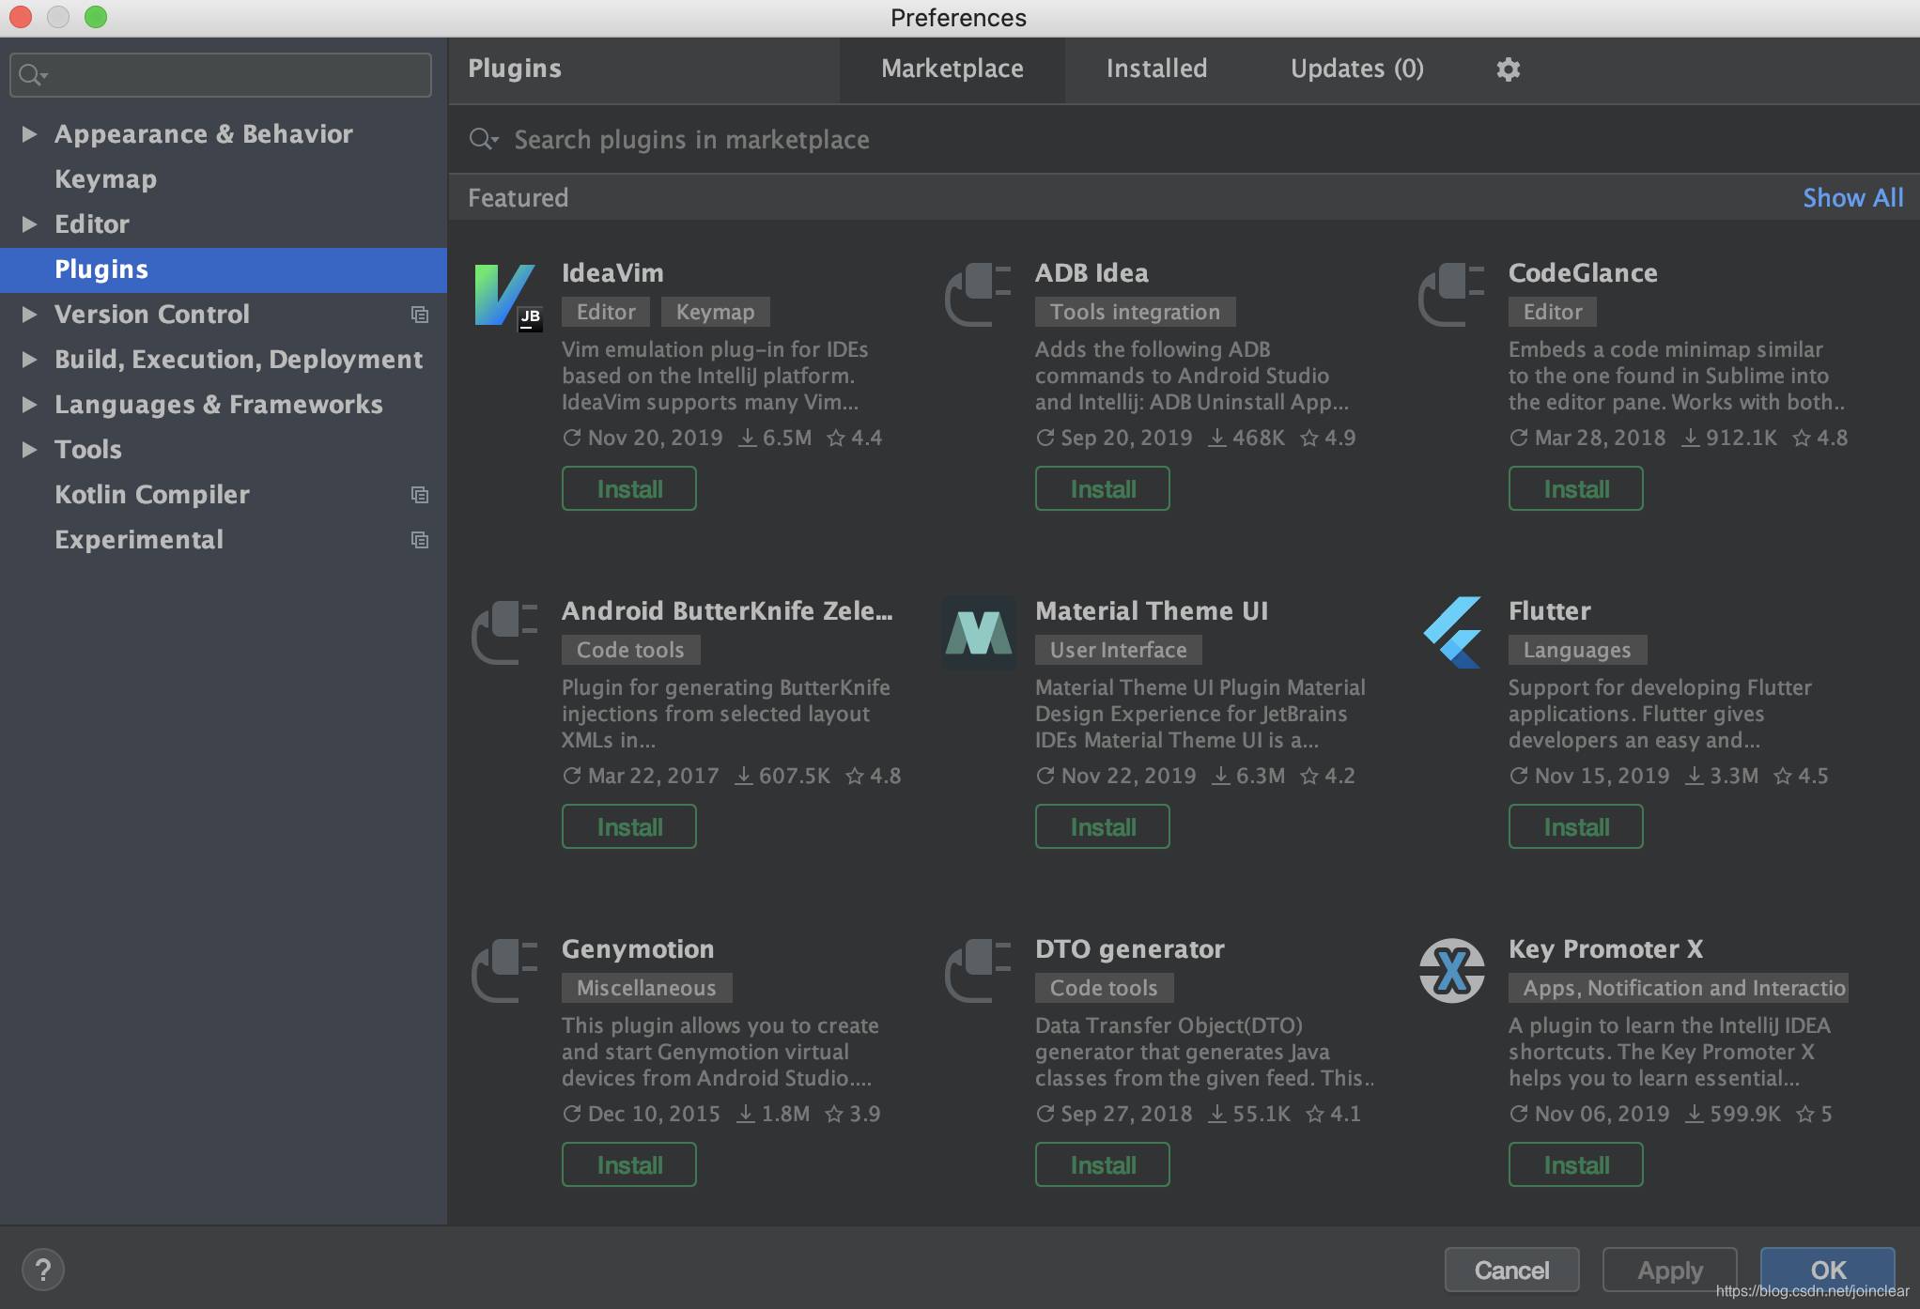
Task: Select Keymap in the settings tree
Action: (x=105, y=179)
